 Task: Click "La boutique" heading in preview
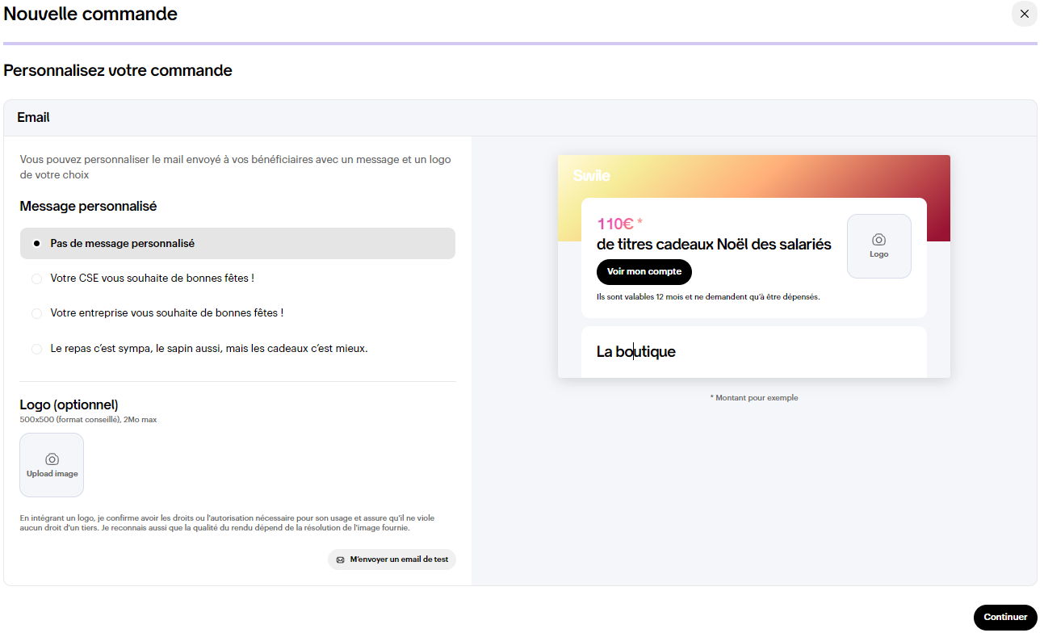(x=635, y=352)
